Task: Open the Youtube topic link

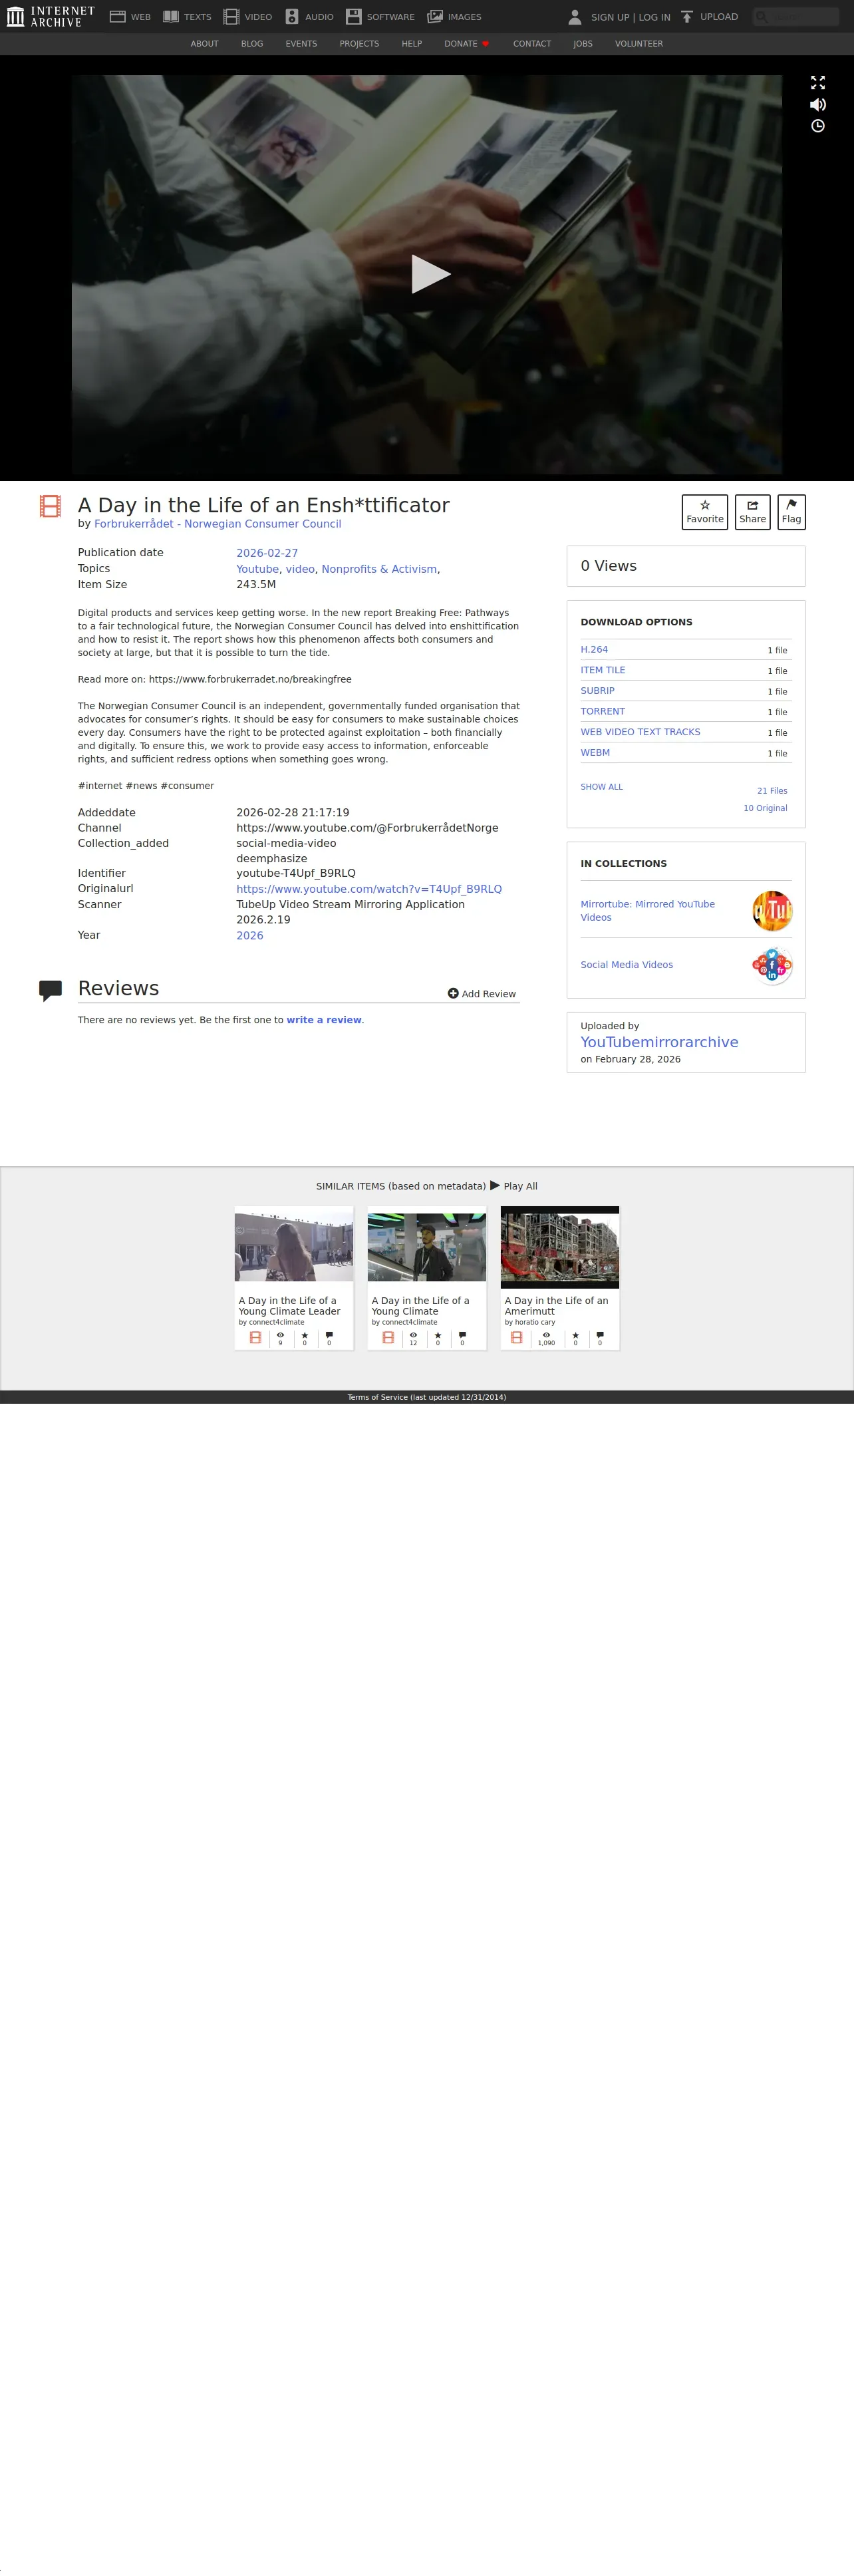Action: point(257,569)
